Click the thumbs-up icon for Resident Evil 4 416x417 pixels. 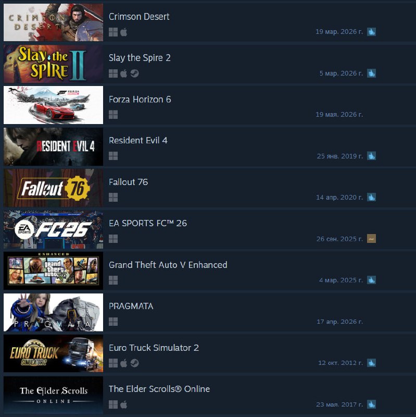(x=371, y=156)
